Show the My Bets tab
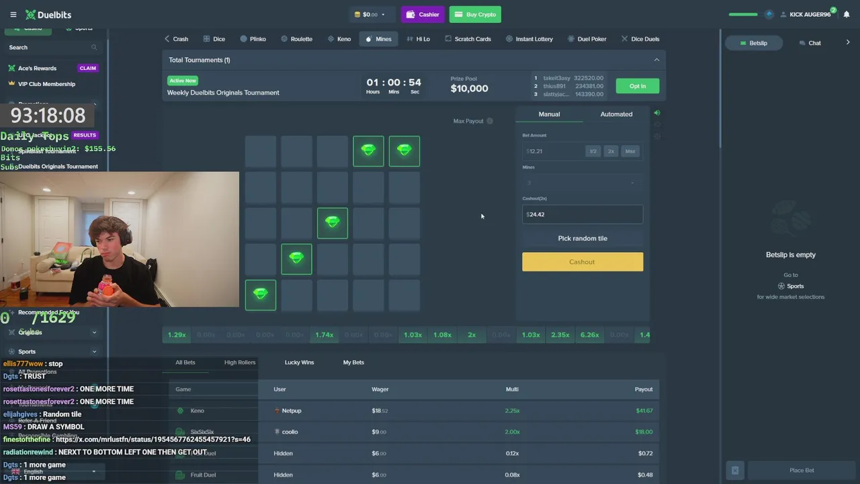 pyautogui.click(x=353, y=362)
